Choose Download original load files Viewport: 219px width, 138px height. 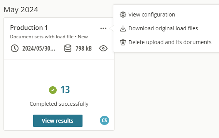[163, 28]
